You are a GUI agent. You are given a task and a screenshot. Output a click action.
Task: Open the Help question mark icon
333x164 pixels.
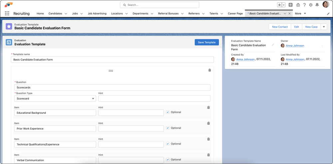coord(304,5)
